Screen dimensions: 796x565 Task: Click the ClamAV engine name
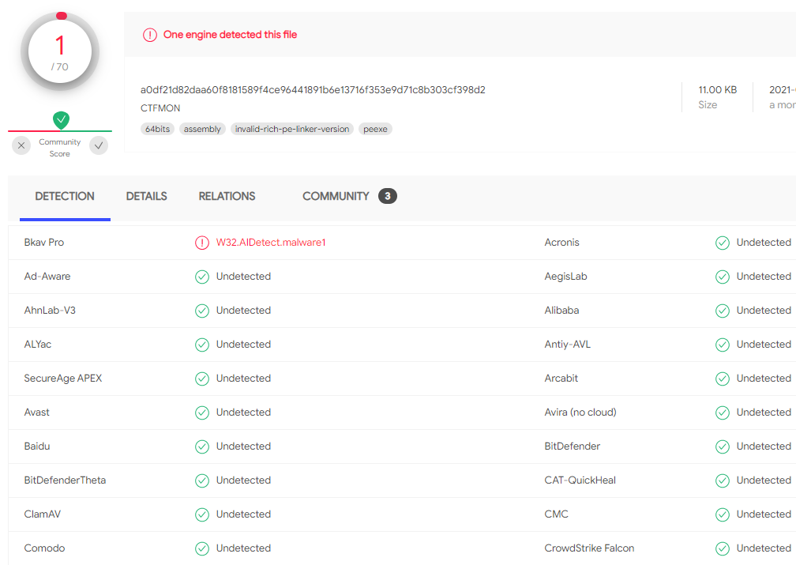42,514
